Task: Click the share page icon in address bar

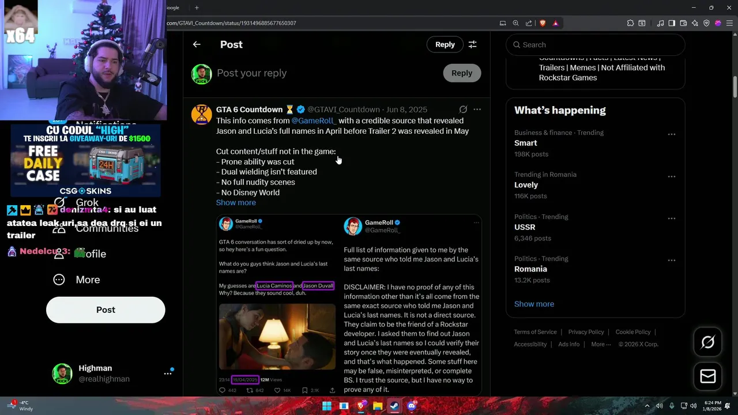Action: (529, 23)
